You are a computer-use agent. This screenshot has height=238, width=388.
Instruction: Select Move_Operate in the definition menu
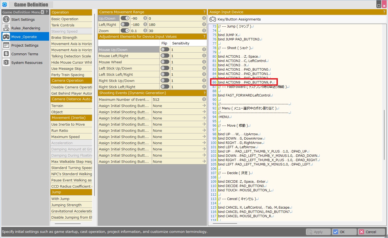coord(24,37)
